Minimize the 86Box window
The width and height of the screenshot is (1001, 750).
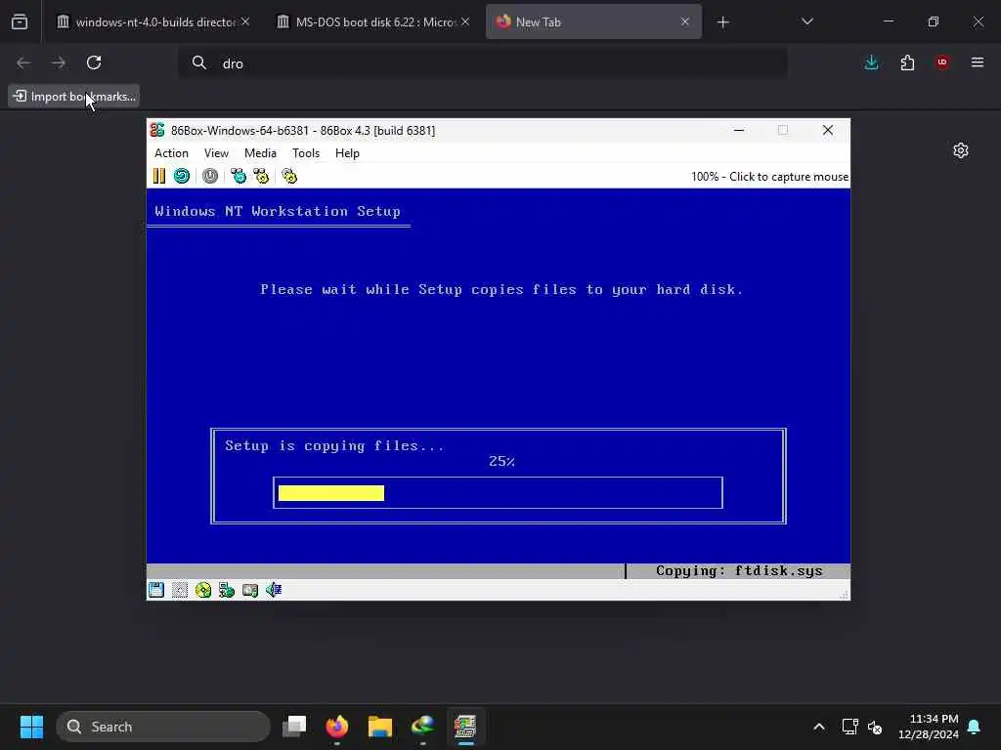coord(739,130)
